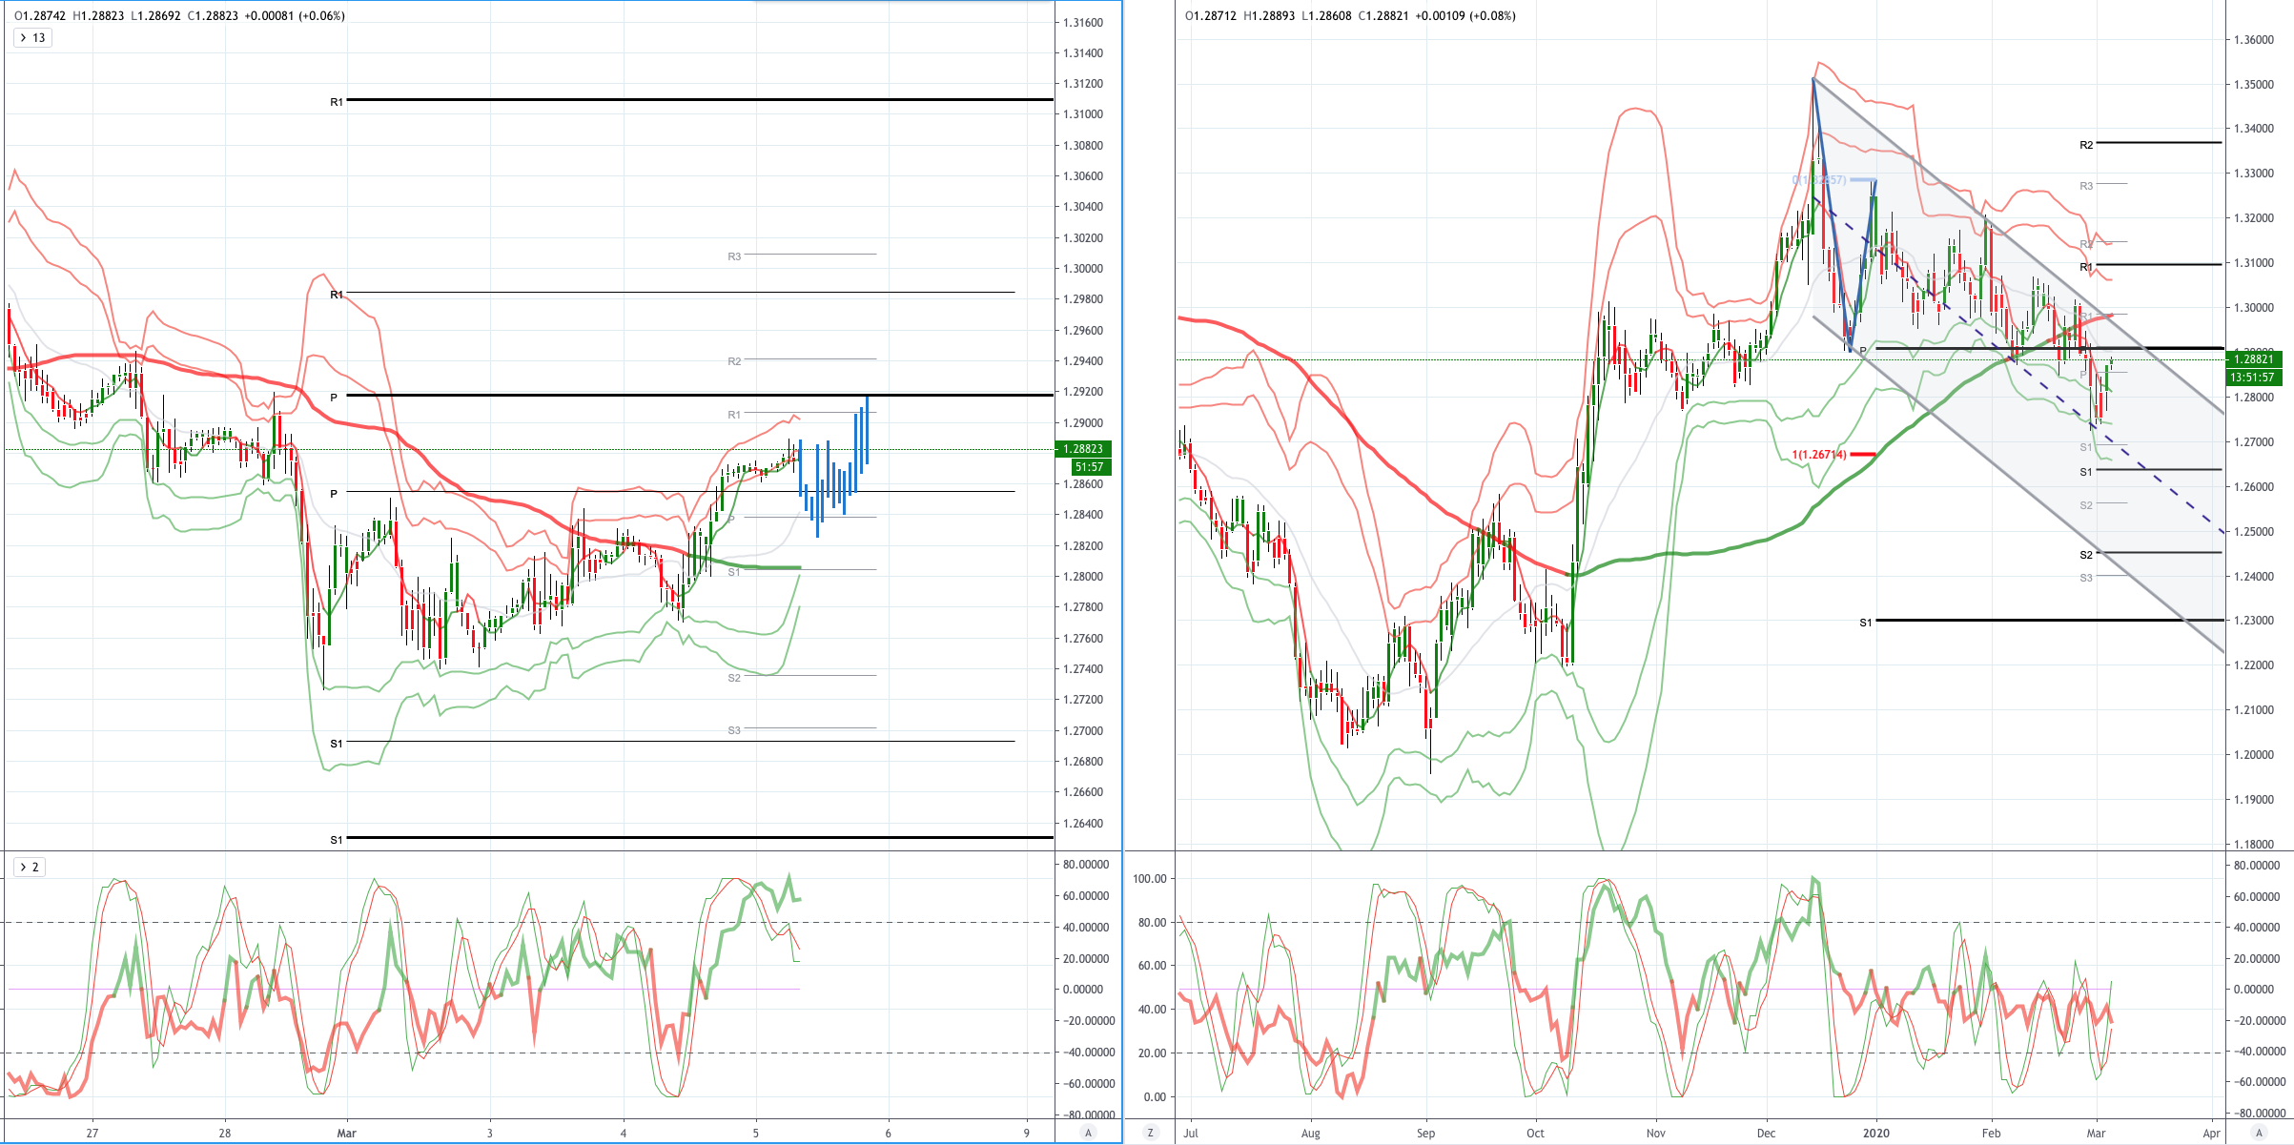This screenshot has width=2294, height=1145.
Task: Select the gray S2 pivot label in left chart
Action: [734, 678]
